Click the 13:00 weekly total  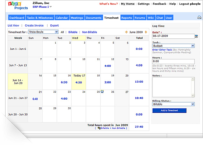tap(139, 82)
